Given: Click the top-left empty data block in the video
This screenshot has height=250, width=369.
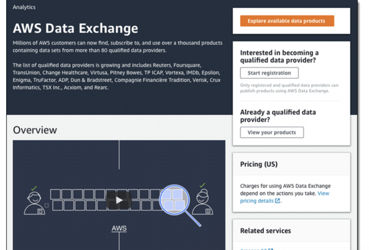Looking at the screenshot, I should point(55,194).
